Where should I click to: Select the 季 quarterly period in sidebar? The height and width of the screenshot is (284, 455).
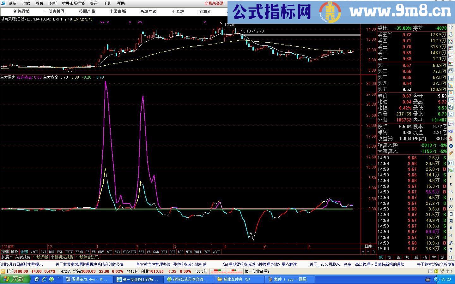tap(451, 250)
